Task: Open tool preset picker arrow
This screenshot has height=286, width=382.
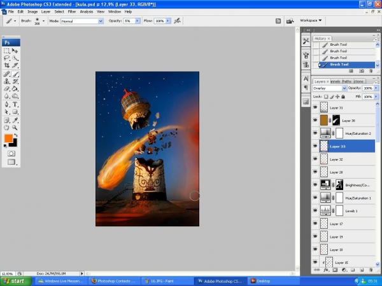Action: (15, 21)
